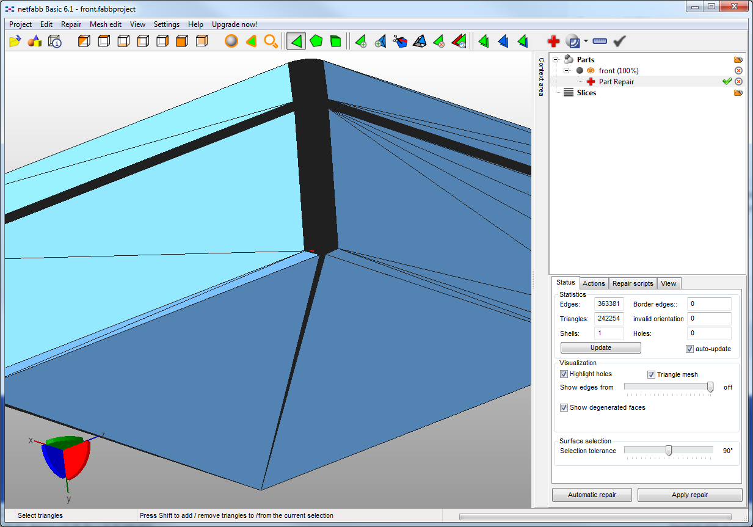Click the gray sphere view icon

(231, 42)
